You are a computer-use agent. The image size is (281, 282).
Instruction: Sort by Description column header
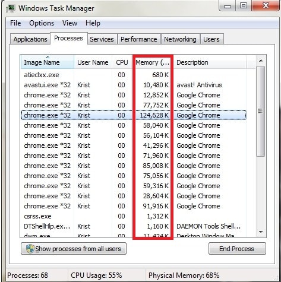210,62
